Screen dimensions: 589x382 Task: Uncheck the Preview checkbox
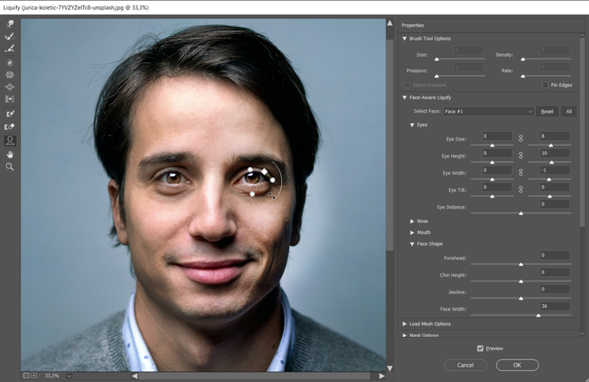coord(480,348)
